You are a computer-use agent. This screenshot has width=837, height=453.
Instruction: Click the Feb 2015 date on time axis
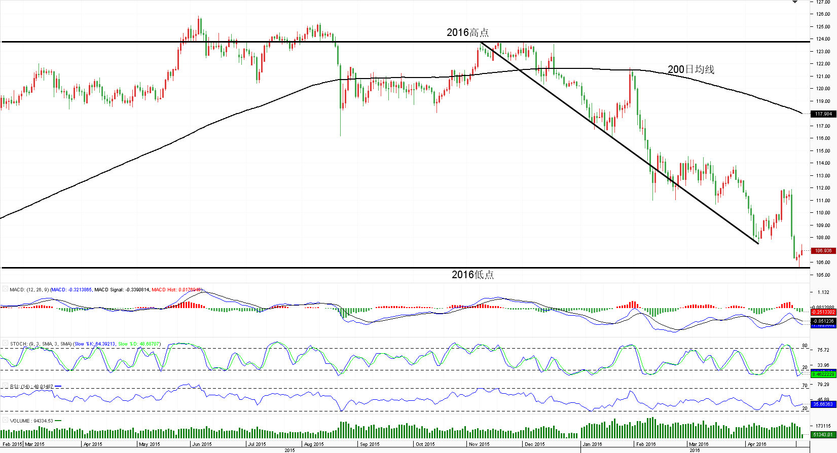click(x=12, y=444)
